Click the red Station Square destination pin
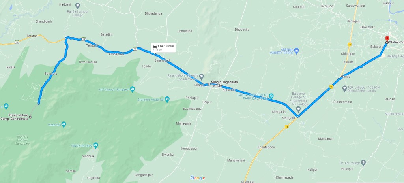 pos(387,38)
